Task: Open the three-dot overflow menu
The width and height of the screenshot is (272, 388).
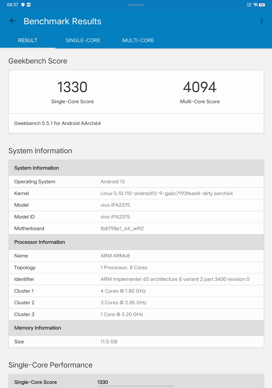Action: coord(261,21)
